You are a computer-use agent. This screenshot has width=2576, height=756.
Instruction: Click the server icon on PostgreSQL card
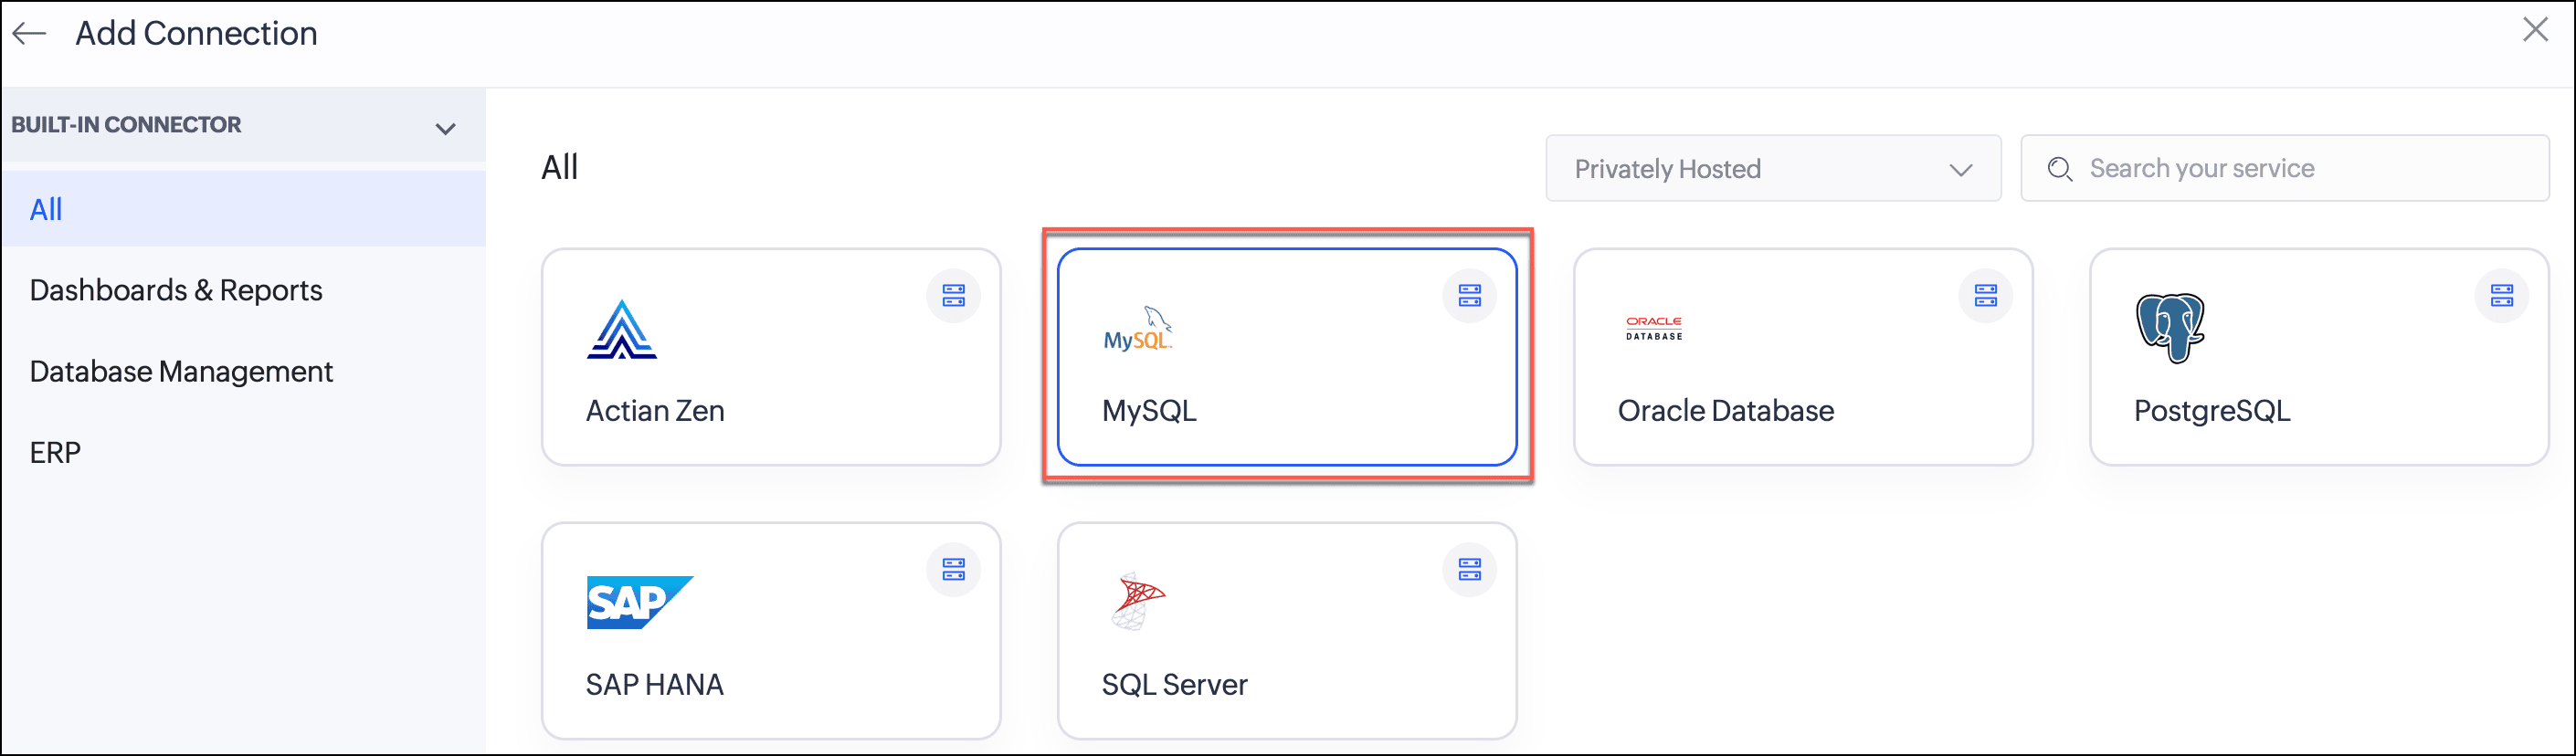click(x=2501, y=295)
